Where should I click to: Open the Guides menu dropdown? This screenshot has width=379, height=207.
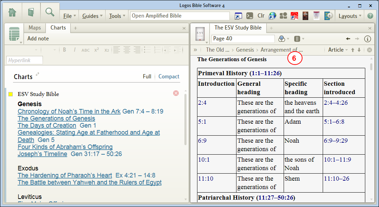click(92, 16)
